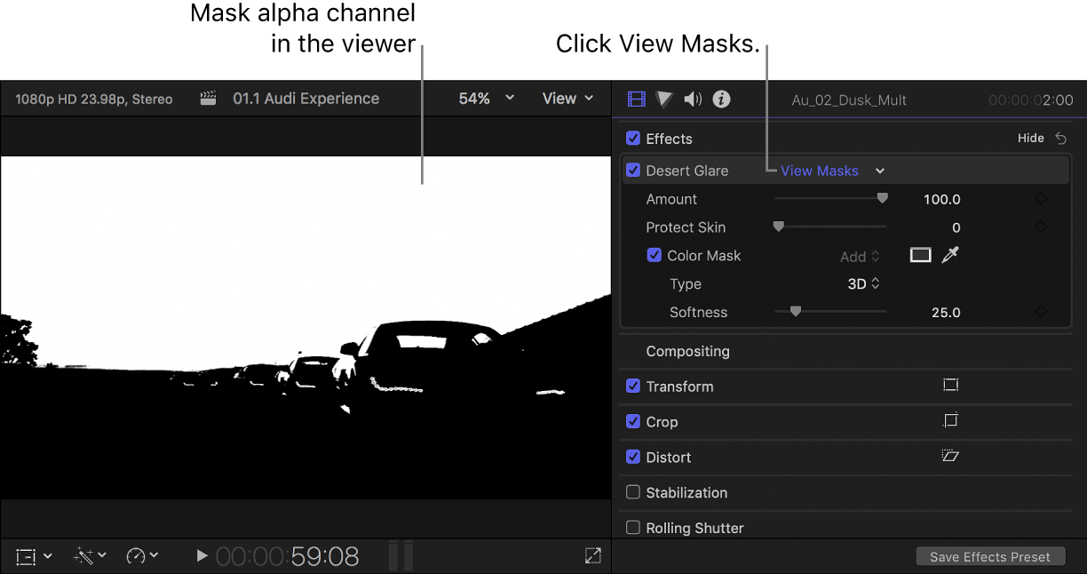Open the 54% zoom level dropdown

pyautogui.click(x=485, y=99)
